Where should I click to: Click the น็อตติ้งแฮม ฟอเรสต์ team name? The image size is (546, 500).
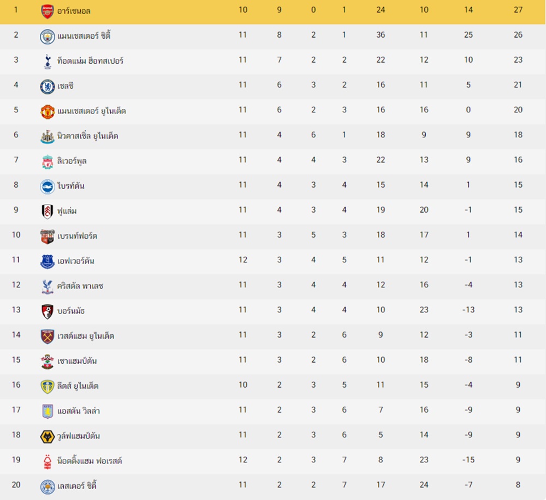(x=90, y=461)
